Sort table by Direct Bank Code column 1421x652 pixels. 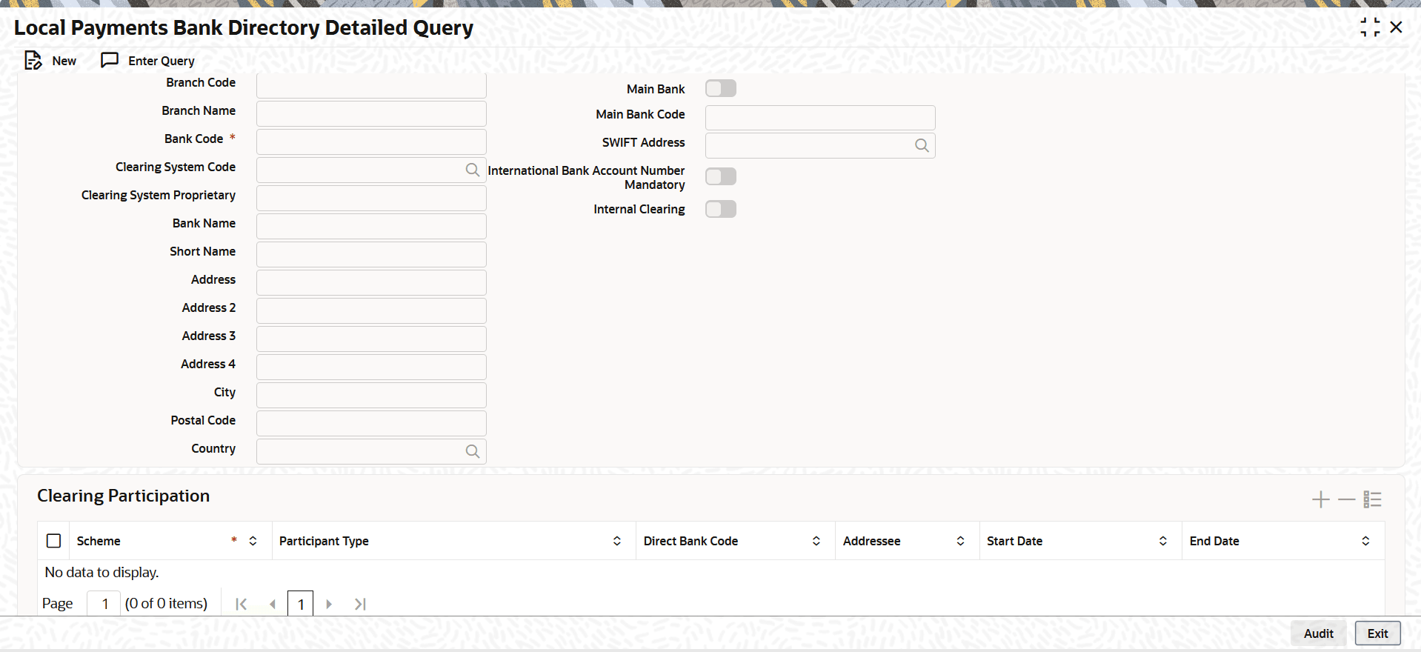coord(816,541)
